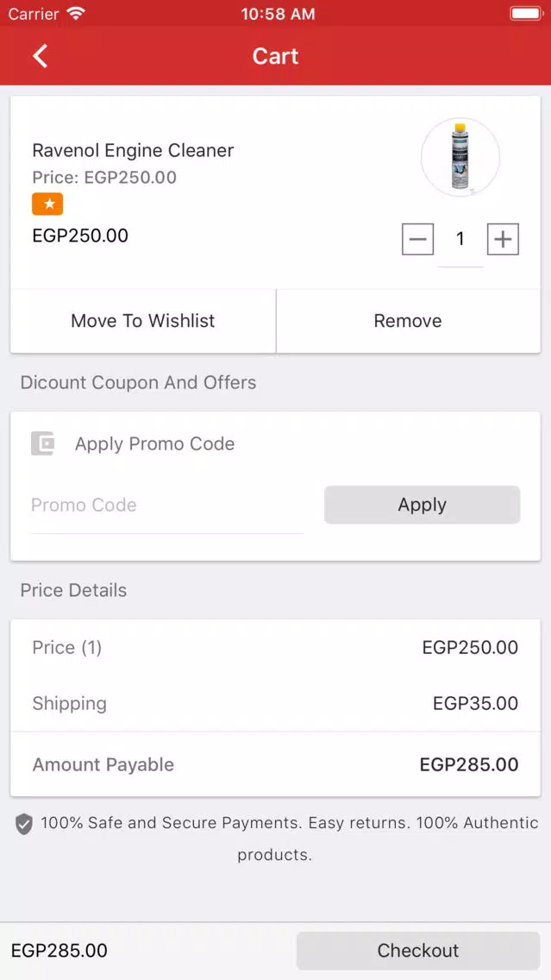Decrease quantity with the minus button
The height and width of the screenshot is (980, 551).
[417, 239]
